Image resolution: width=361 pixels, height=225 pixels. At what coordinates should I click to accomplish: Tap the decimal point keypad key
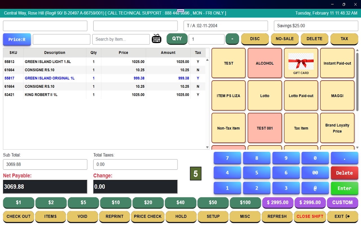click(344, 158)
